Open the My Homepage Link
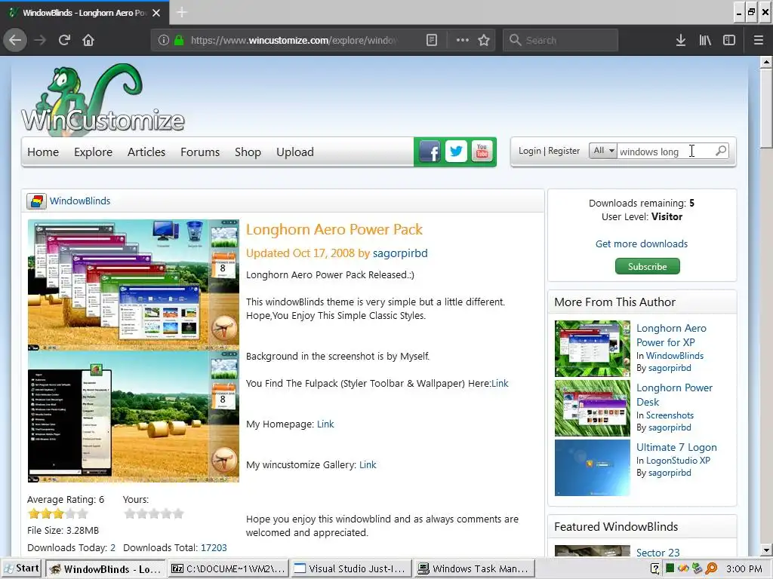This screenshot has width=773, height=579. click(x=325, y=424)
